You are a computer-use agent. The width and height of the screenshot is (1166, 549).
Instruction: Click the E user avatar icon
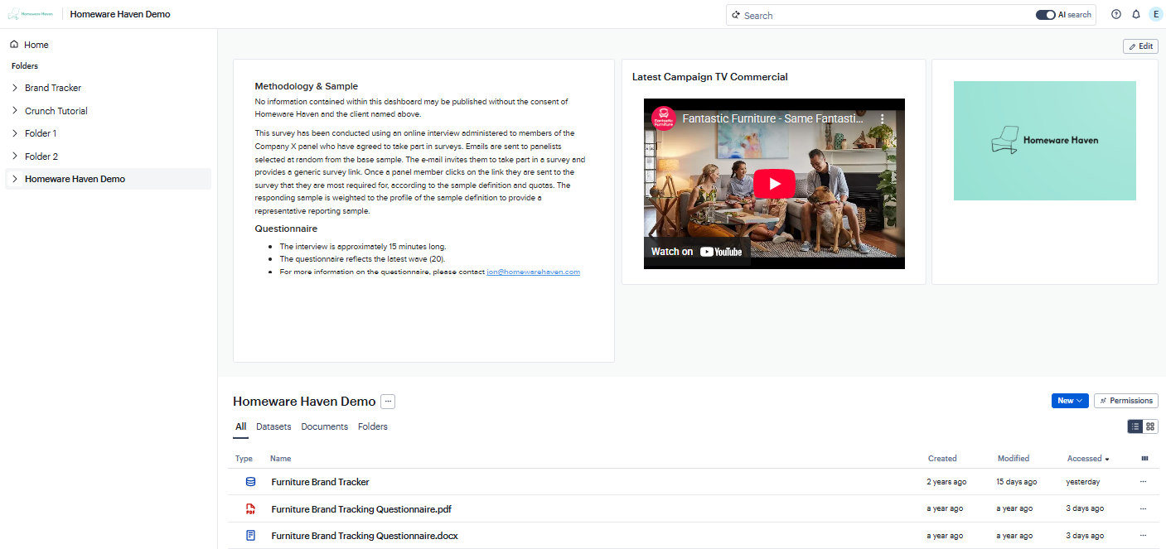1156,14
